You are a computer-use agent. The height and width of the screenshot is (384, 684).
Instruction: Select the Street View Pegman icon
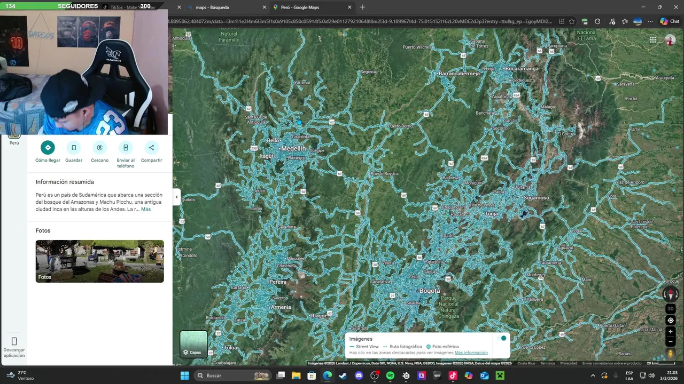(x=671, y=354)
